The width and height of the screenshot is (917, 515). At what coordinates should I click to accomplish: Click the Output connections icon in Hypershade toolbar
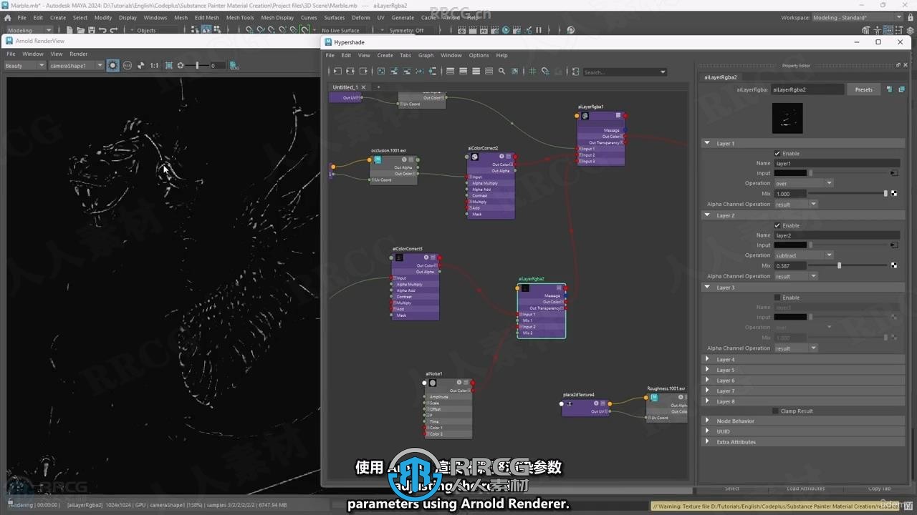click(x=363, y=72)
